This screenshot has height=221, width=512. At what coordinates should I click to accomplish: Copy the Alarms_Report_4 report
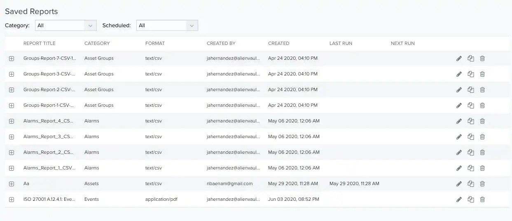point(471,121)
